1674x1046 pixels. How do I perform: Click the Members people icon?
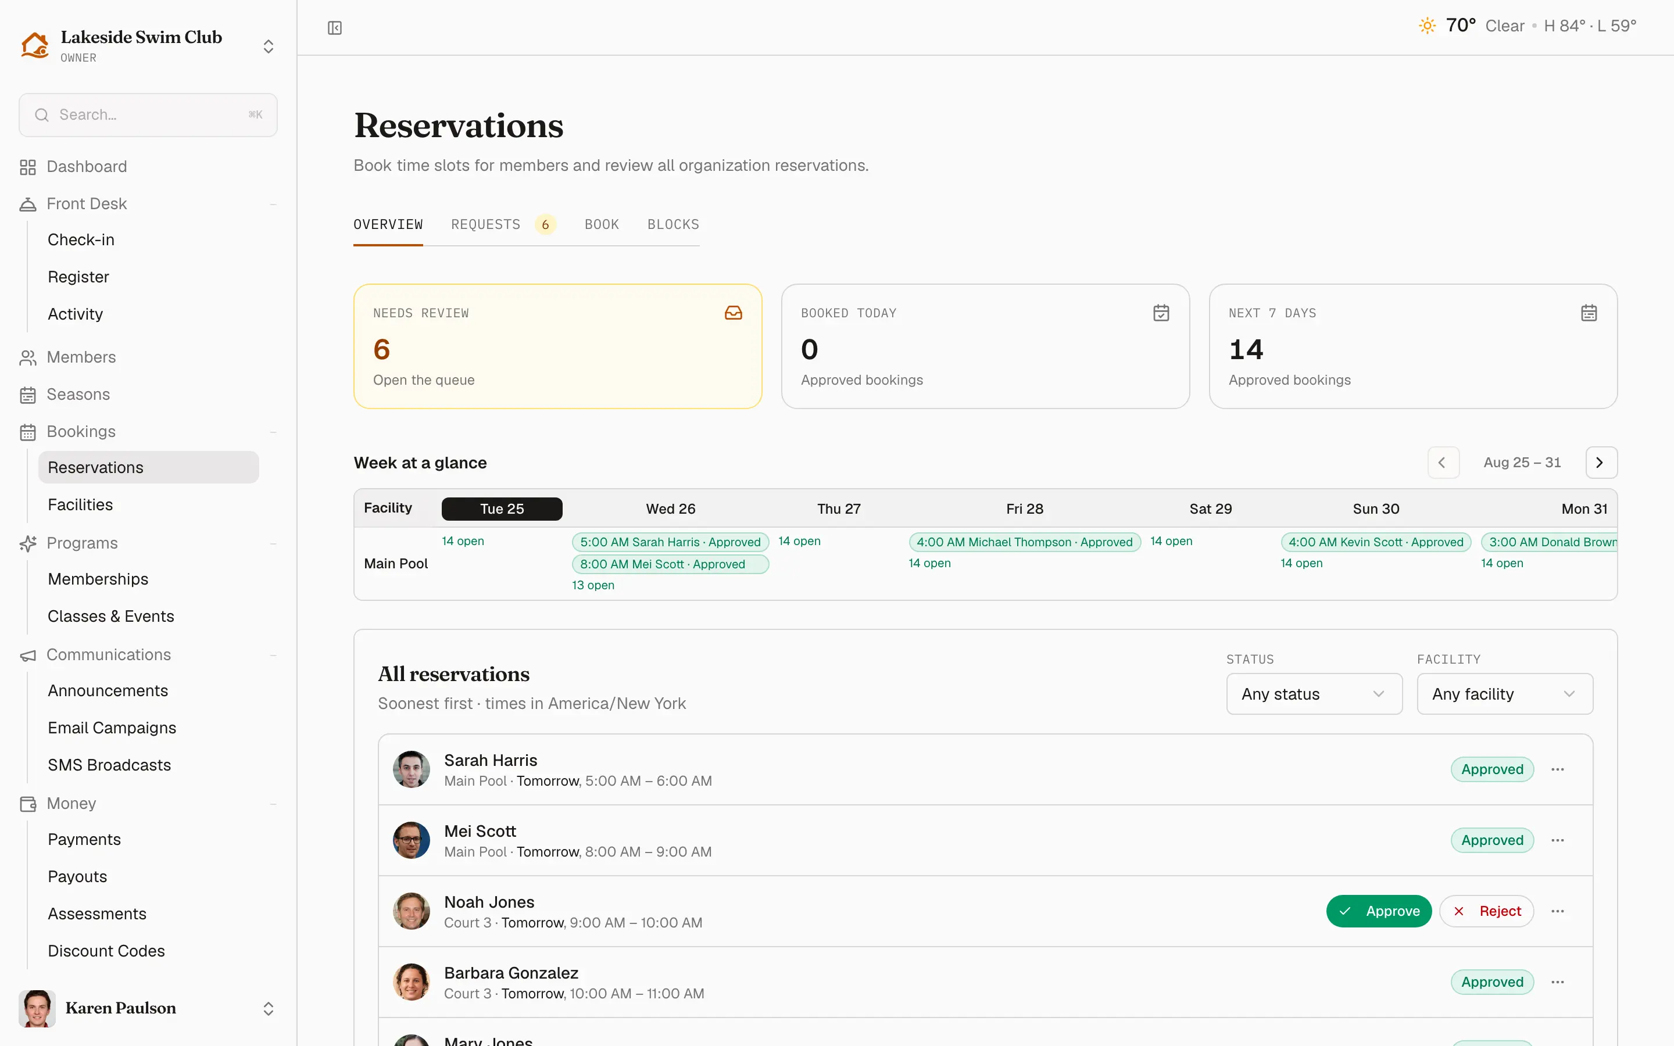click(x=28, y=357)
